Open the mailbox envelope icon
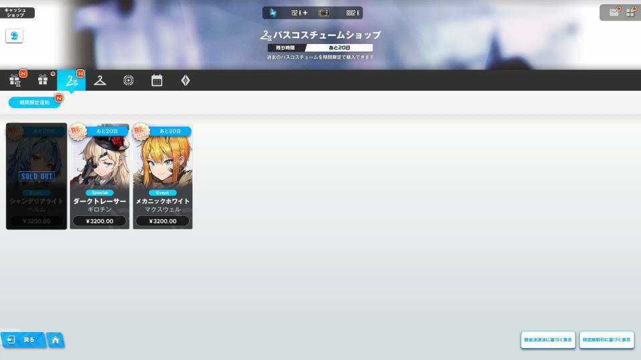Image resolution: width=641 pixels, height=360 pixels. click(613, 13)
